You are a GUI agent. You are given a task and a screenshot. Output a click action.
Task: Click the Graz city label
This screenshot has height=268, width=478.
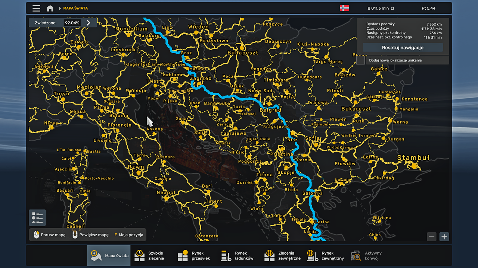point(186,53)
